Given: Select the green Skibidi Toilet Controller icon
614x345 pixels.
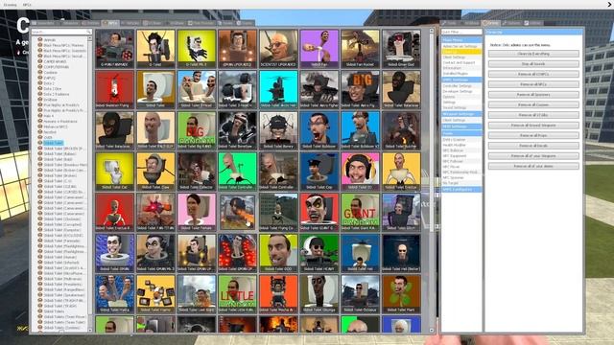Looking at the screenshot, I should [x=237, y=171].
